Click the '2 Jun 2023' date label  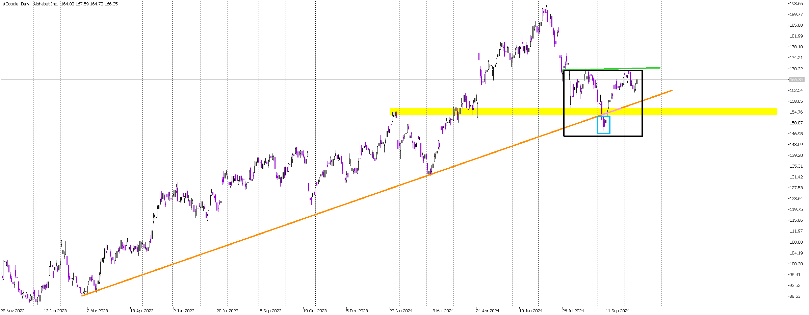(184, 311)
